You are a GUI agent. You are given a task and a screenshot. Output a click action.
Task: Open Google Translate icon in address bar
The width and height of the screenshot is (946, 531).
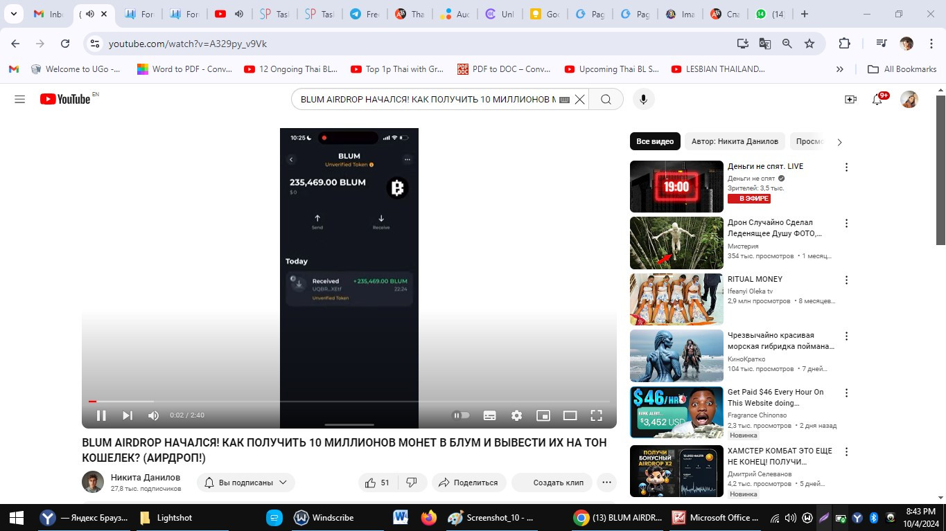tap(765, 44)
